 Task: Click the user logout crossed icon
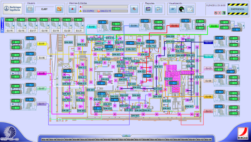(x=59, y=9)
